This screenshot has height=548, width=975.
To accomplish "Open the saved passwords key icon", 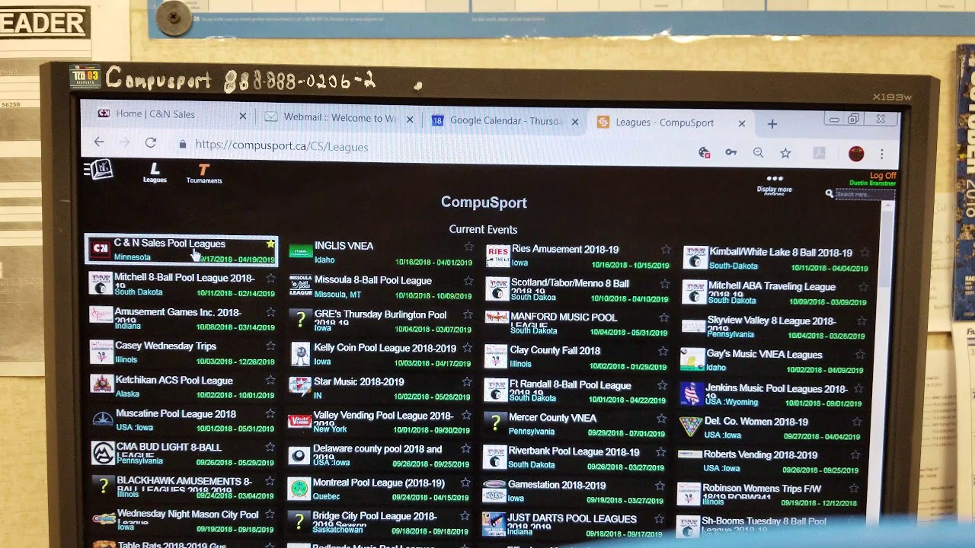I will [x=730, y=152].
